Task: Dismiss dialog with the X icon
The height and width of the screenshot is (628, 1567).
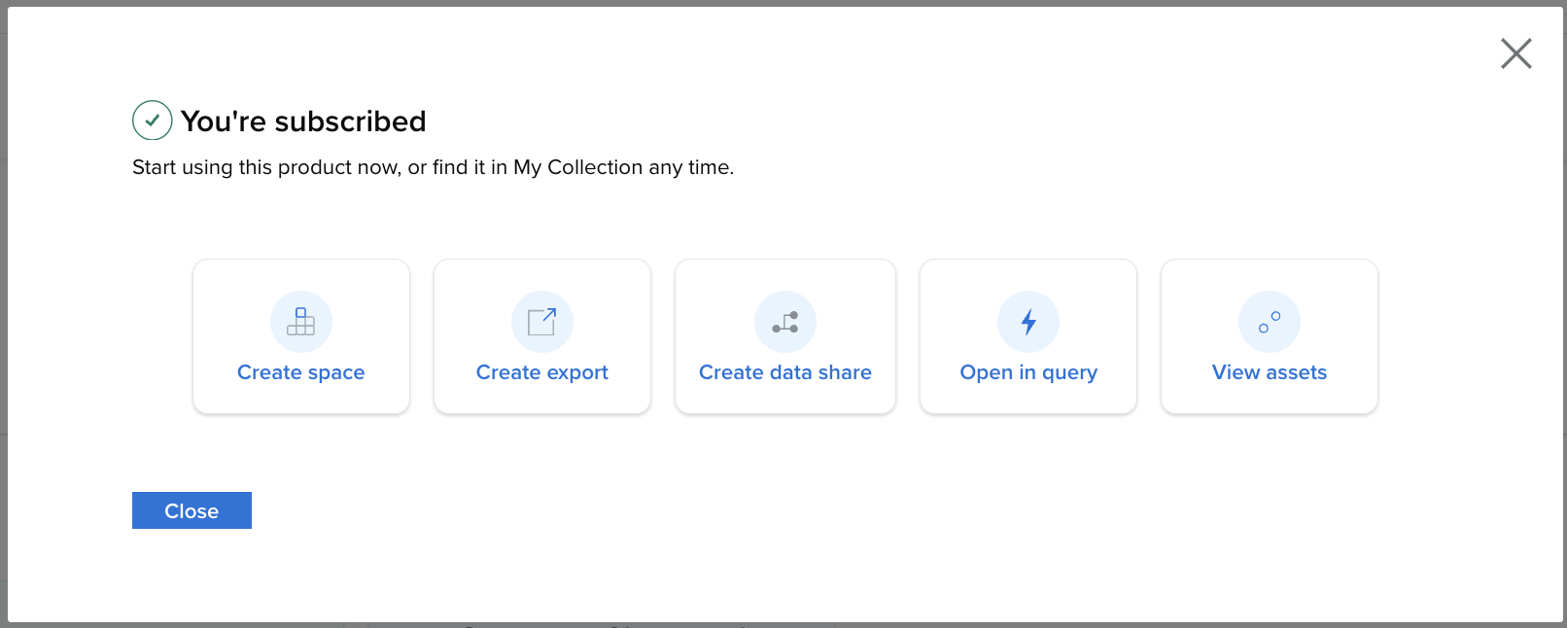Action: [1515, 53]
